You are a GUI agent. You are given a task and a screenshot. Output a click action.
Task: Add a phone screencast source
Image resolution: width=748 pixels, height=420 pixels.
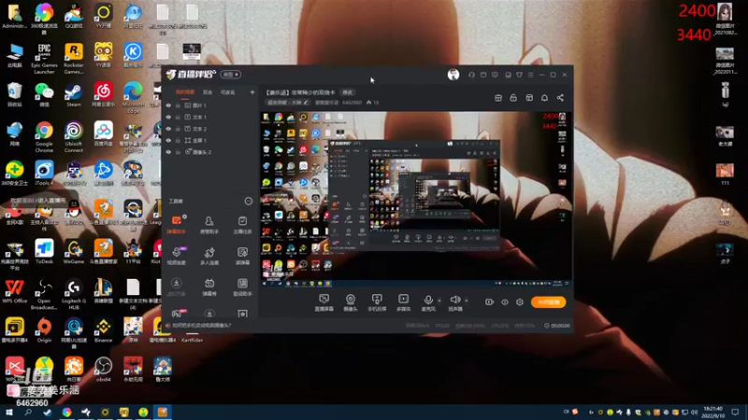tap(377, 302)
